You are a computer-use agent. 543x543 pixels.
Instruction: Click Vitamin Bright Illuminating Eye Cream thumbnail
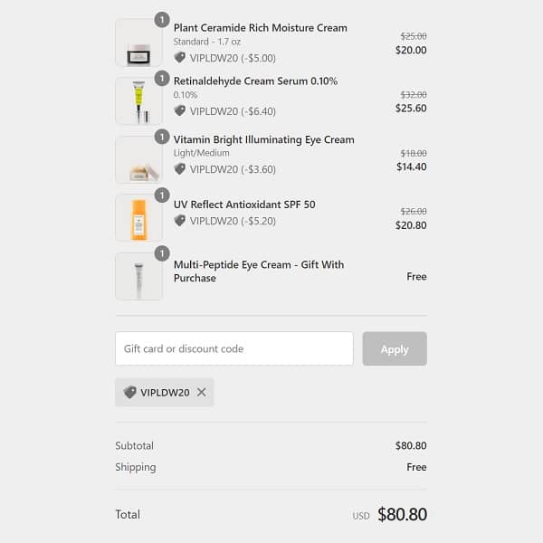[138, 159]
